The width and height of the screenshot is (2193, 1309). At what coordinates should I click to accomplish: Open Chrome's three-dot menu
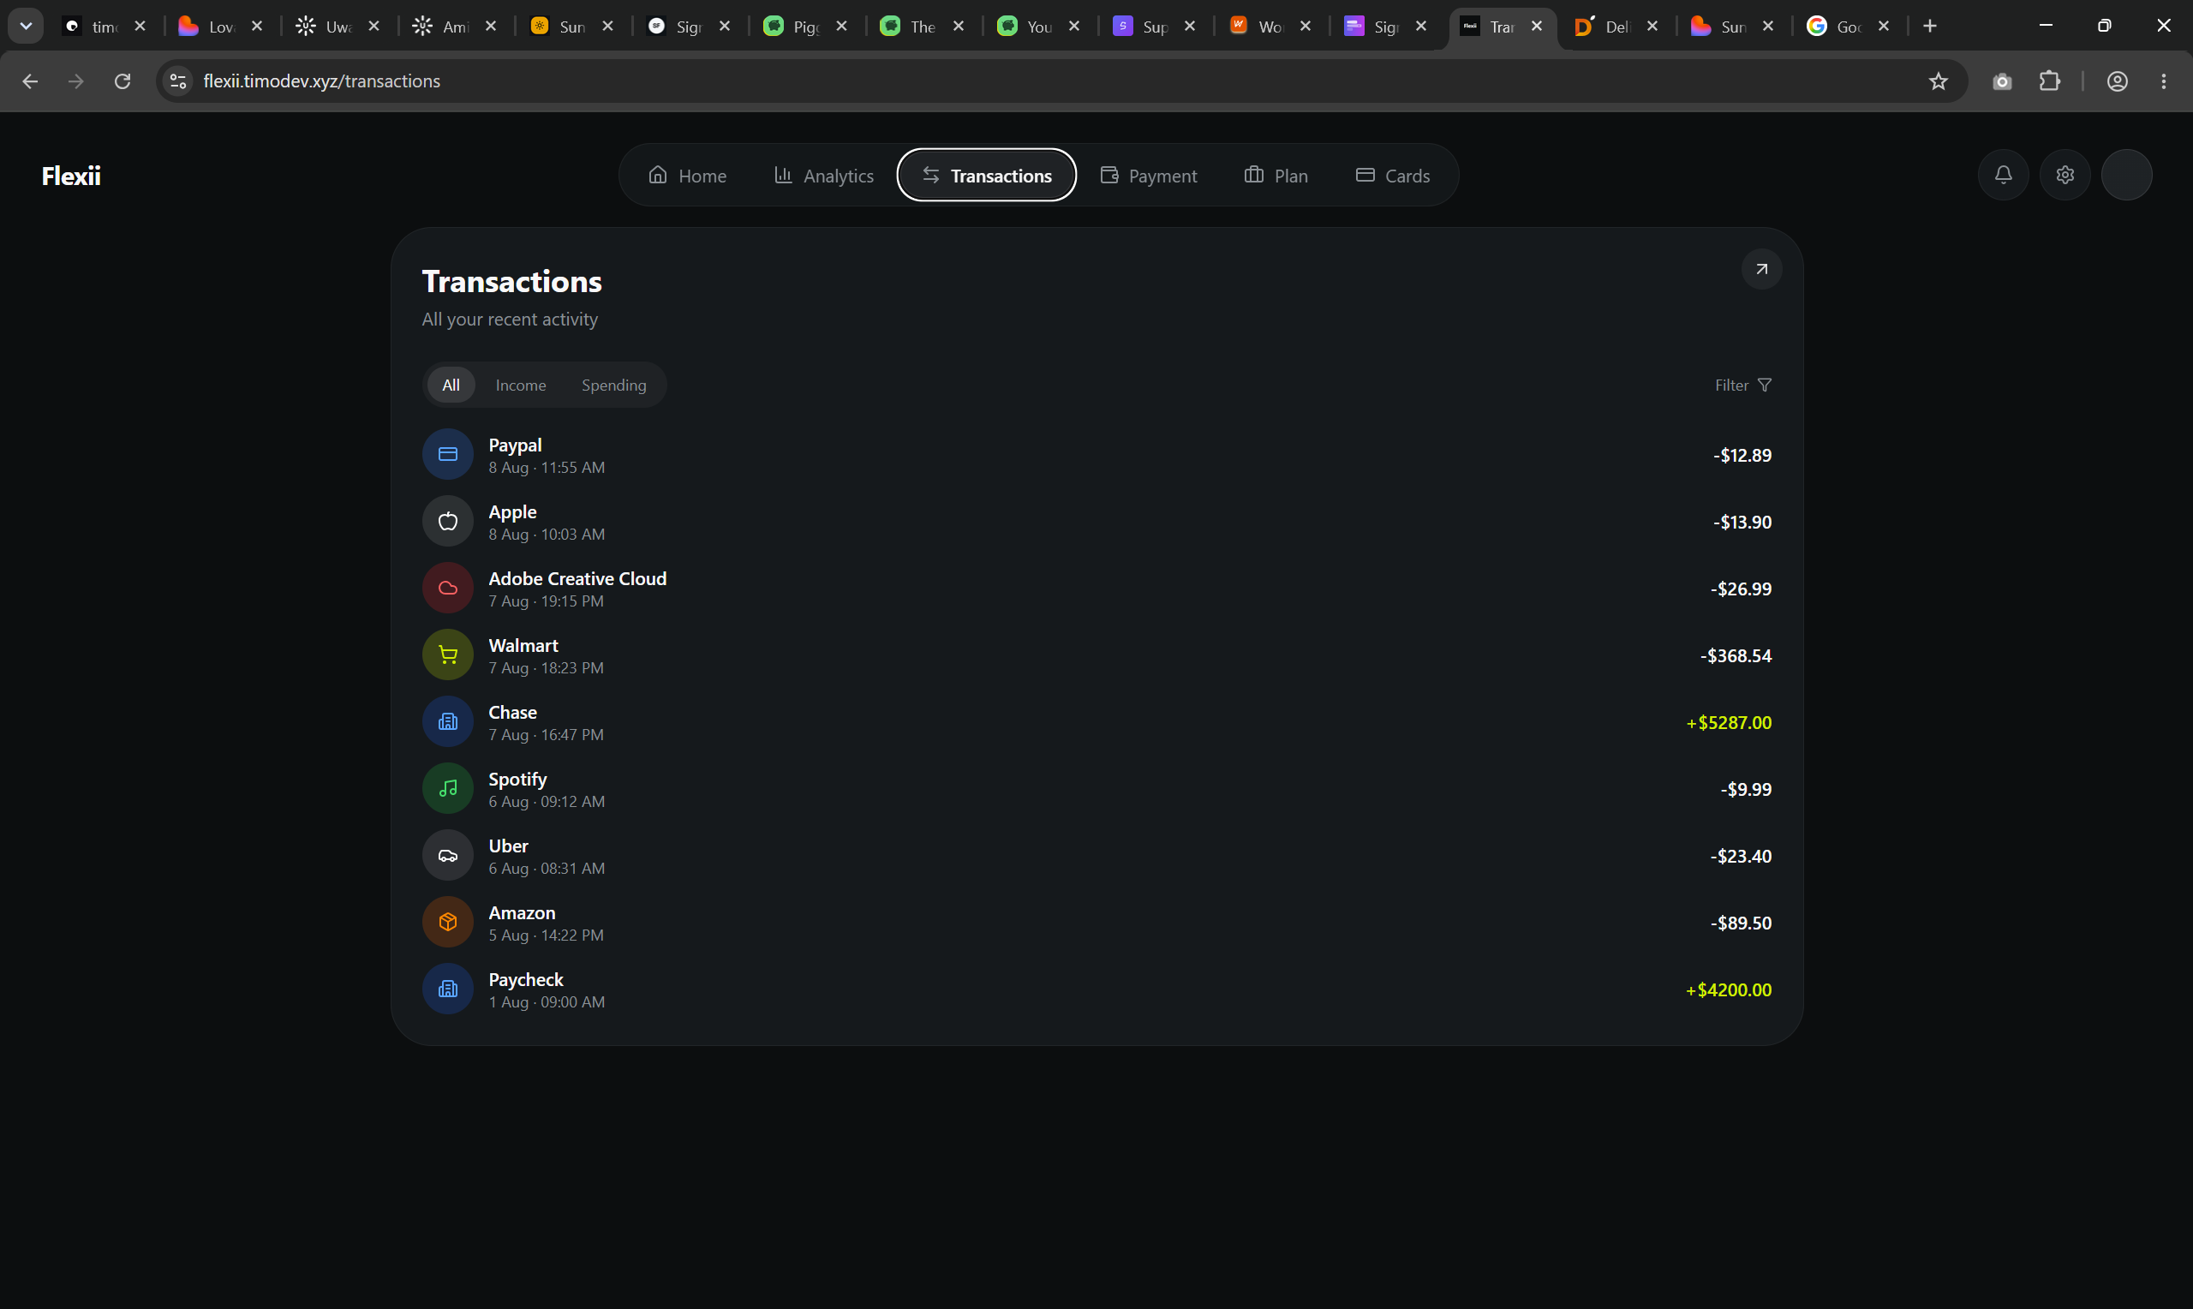coord(2164,81)
